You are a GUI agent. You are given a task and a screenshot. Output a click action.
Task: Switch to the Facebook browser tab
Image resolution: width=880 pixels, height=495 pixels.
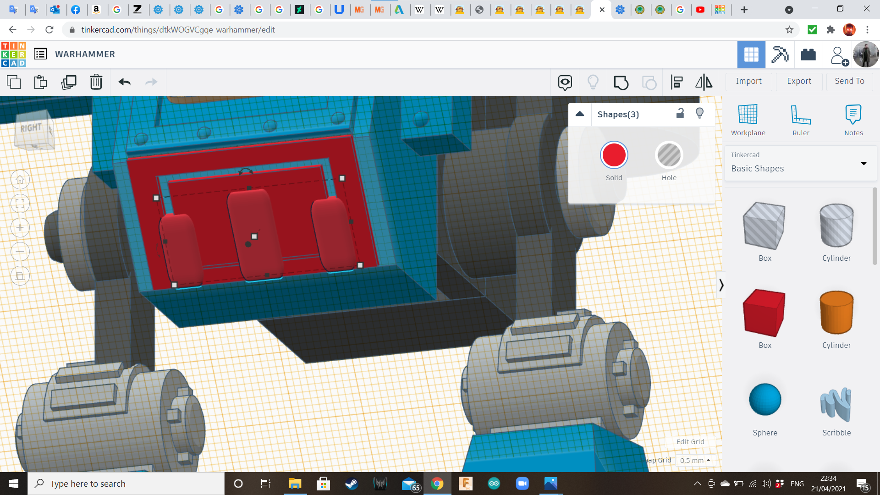(x=76, y=10)
